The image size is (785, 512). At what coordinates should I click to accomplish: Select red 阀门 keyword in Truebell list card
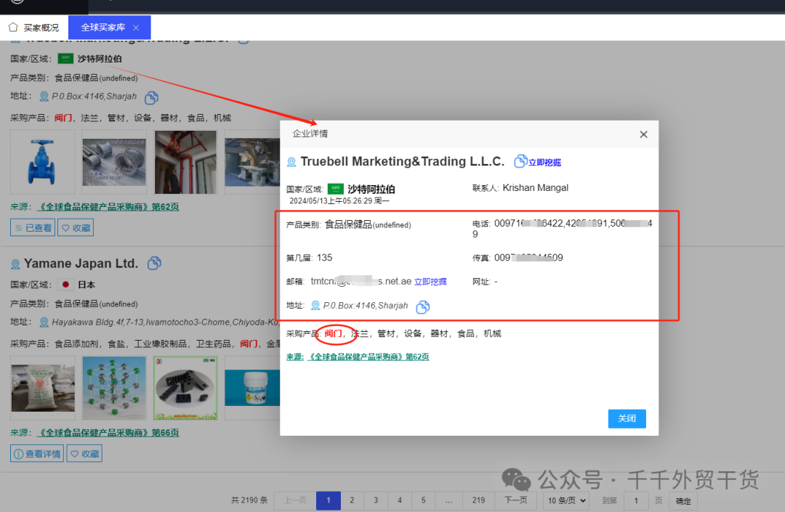(63, 118)
